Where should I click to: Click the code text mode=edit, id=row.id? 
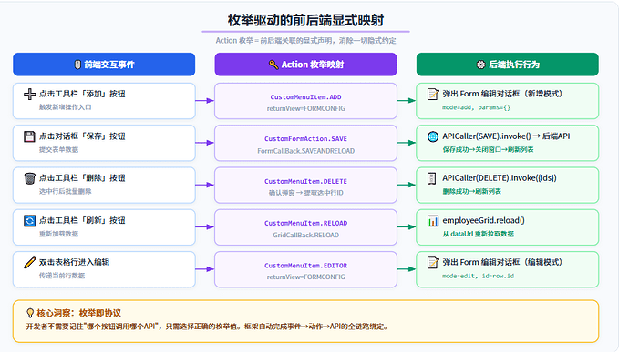pyautogui.click(x=479, y=276)
